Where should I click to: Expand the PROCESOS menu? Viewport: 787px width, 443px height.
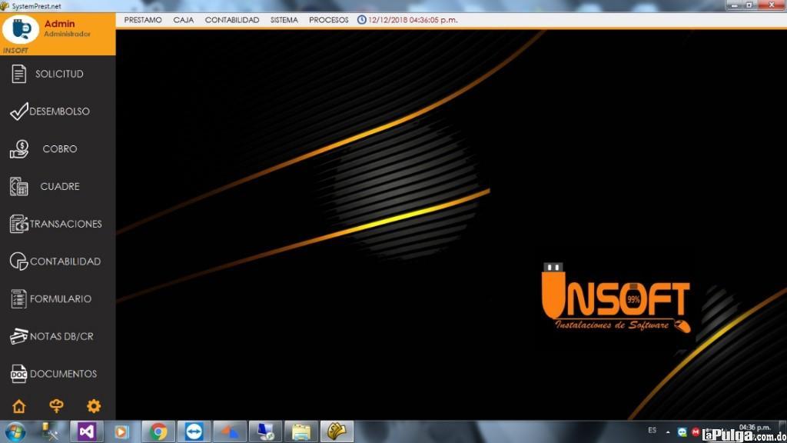click(329, 20)
